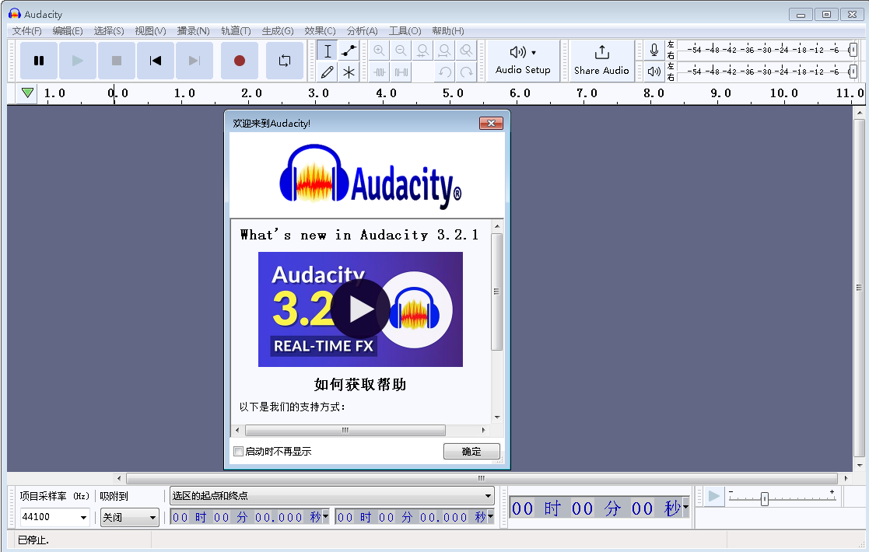This screenshot has height=552, width=869.
Task: Click the Redo arrow icon
Action: (x=467, y=72)
